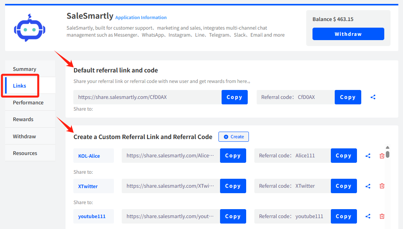The height and width of the screenshot is (229, 403).
Task: Click share icon for KOL-Alice link
Action: (x=368, y=156)
